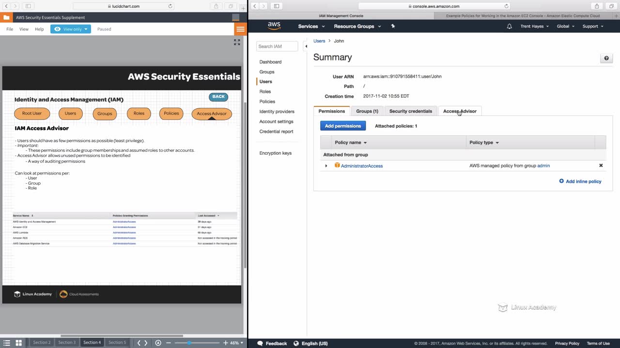Viewport: 620px width, 348px height.
Task: Click the Share icon in the AWS Safari window
Action: (597, 6)
